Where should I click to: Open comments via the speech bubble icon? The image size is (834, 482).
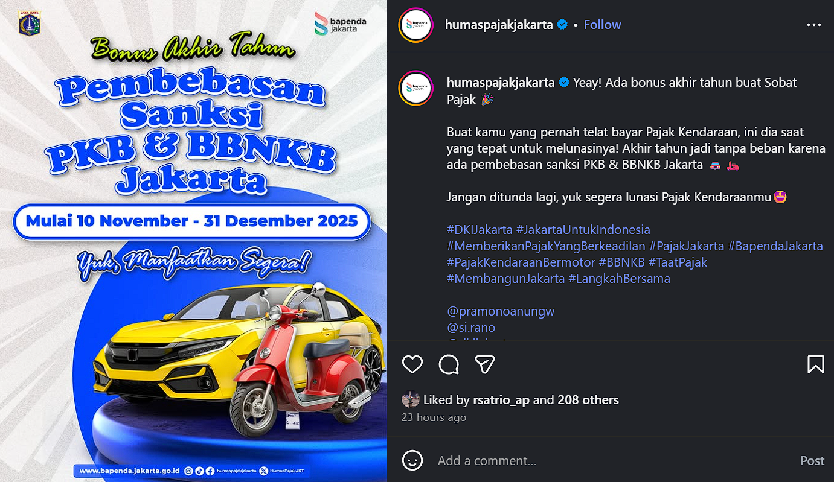tap(449, 364)
